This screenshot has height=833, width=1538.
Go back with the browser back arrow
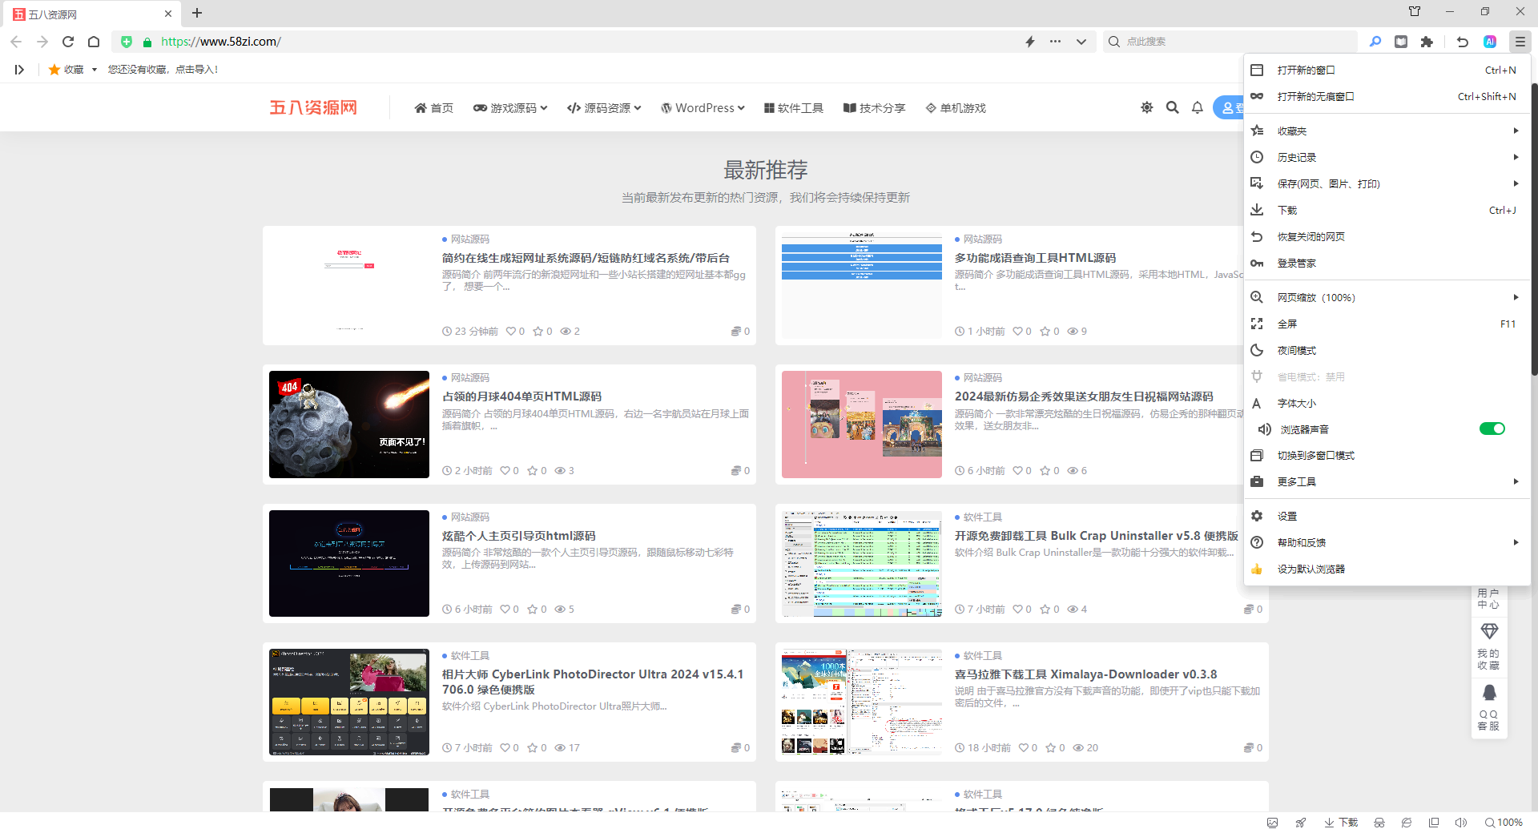(16, 42)
